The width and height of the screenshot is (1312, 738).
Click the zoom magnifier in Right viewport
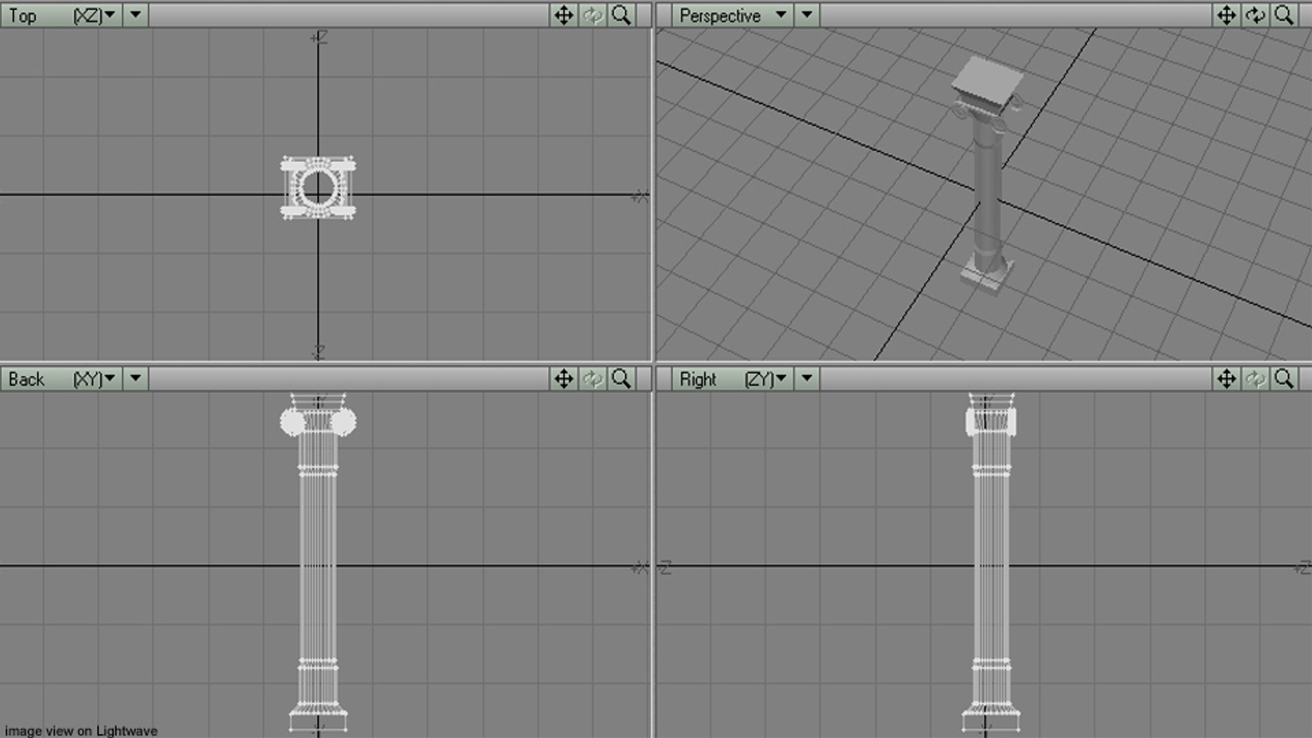[1284, 379]
